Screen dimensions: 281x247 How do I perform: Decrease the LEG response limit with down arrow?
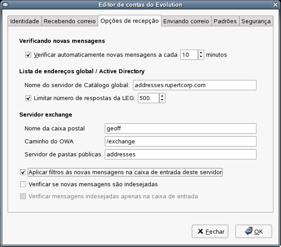point(162,100)
